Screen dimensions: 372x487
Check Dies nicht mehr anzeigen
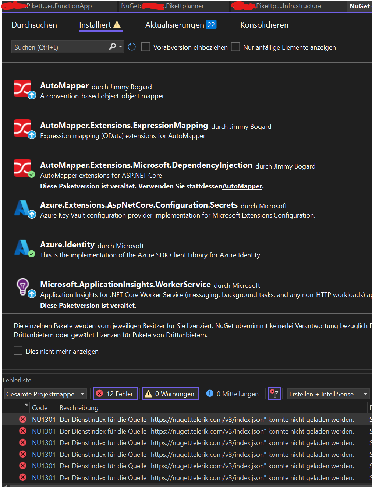(18, 350)
